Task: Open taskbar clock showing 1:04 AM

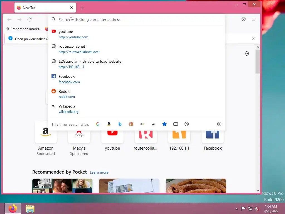Action: [271, 209]
